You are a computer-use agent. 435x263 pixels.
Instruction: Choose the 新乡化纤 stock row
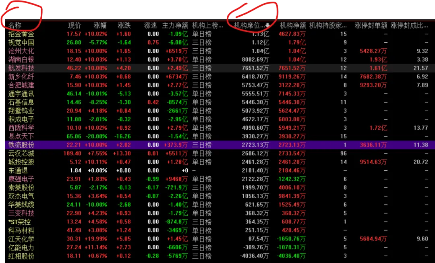point(220,77)
